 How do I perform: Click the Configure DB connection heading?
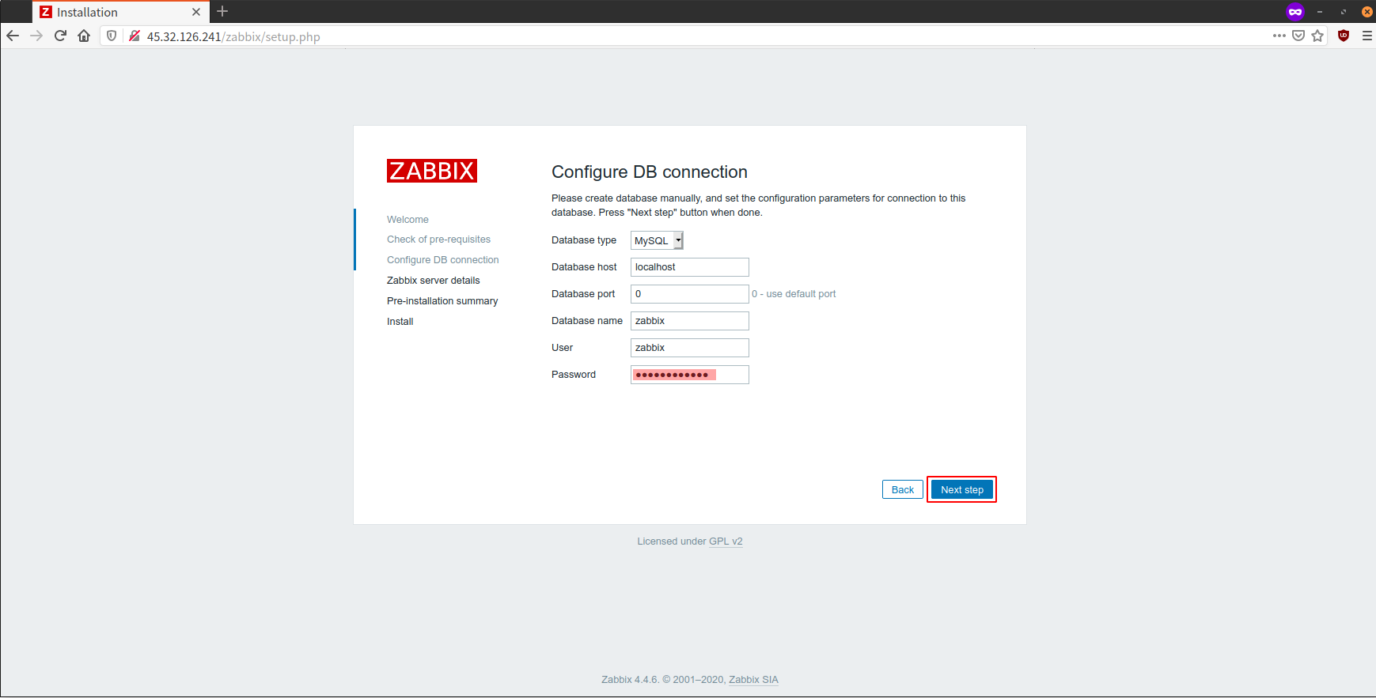[x=650, y=172]
